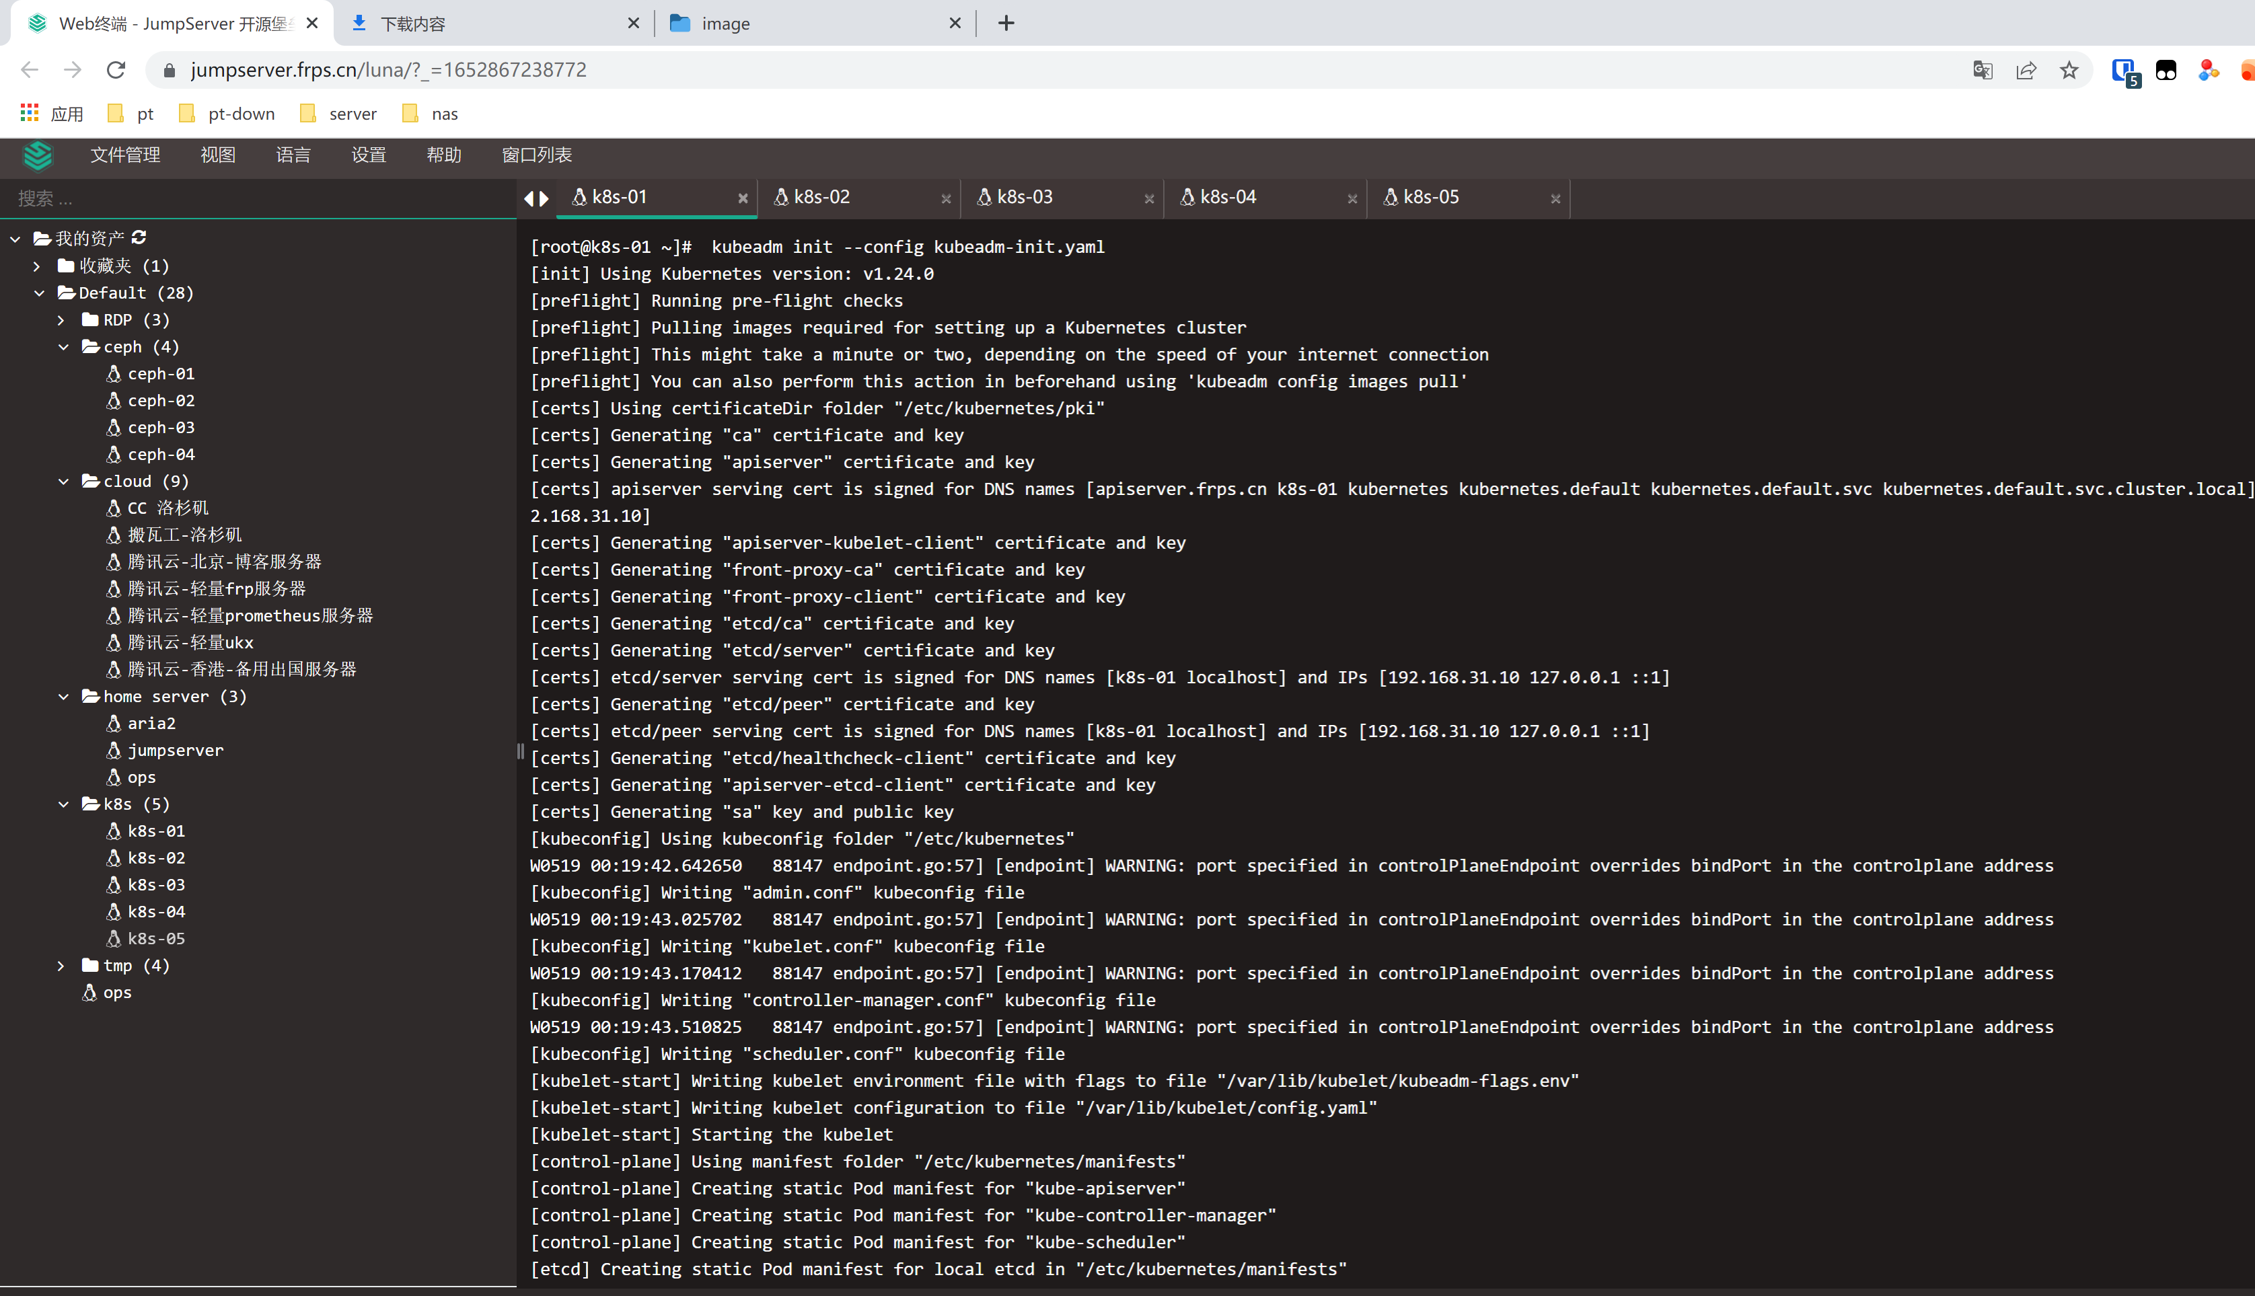Collapse the ceph folder
This screenshot has width=2255, height=1296.
click(x=63, y=346)
